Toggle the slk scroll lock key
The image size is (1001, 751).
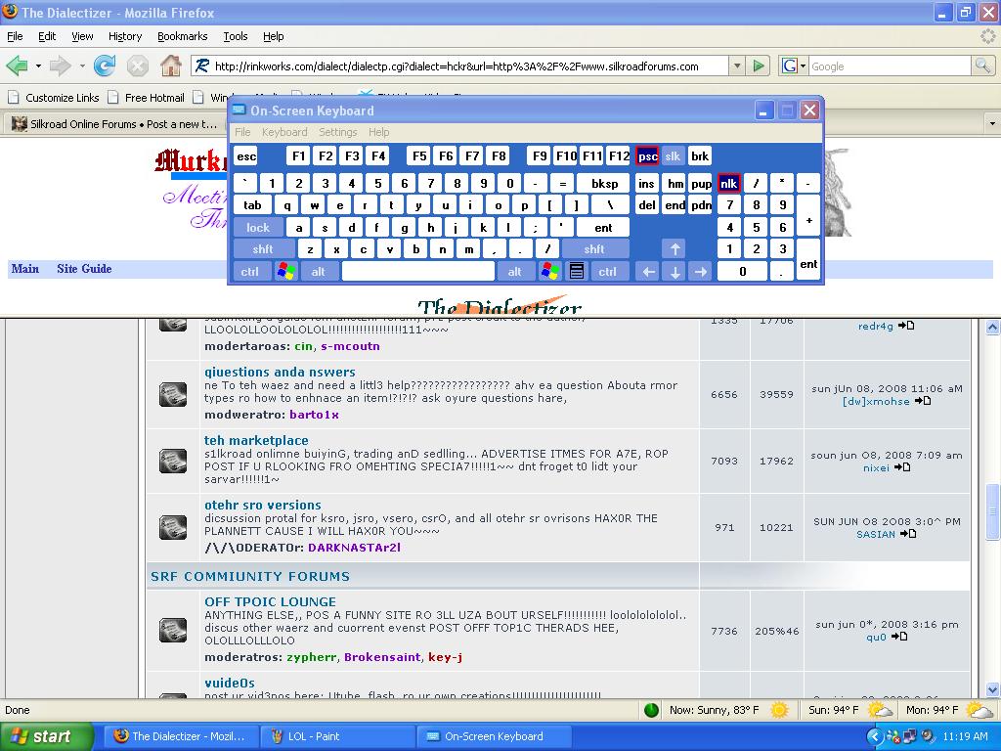(673, 156)
